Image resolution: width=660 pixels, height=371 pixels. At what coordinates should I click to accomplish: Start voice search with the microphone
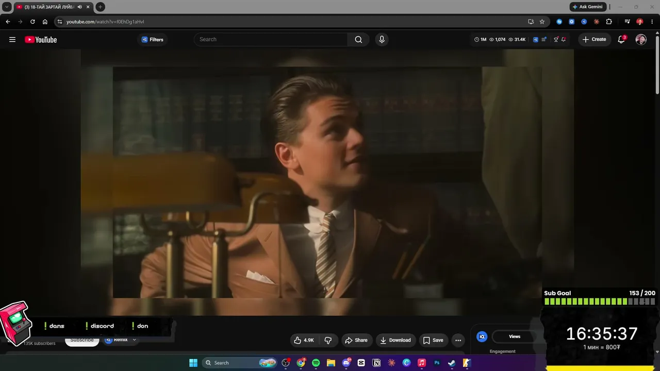tap(382, 39)
